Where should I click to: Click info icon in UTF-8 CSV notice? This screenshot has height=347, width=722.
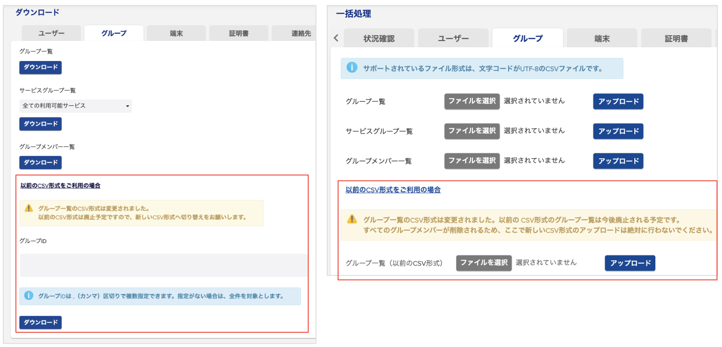pyautogui.click(x=352, y=68)
